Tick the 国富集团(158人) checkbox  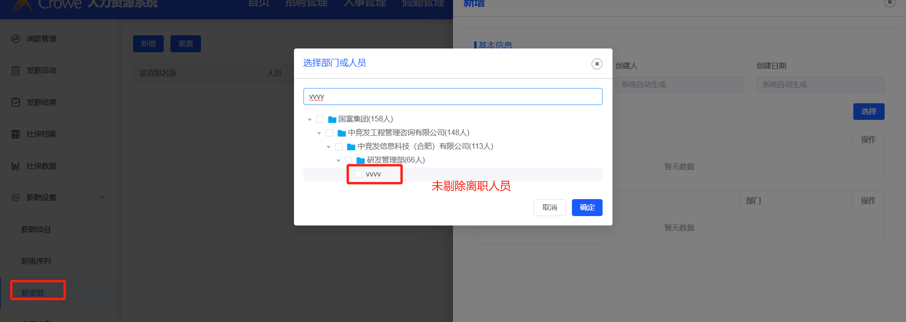point(320,119)
